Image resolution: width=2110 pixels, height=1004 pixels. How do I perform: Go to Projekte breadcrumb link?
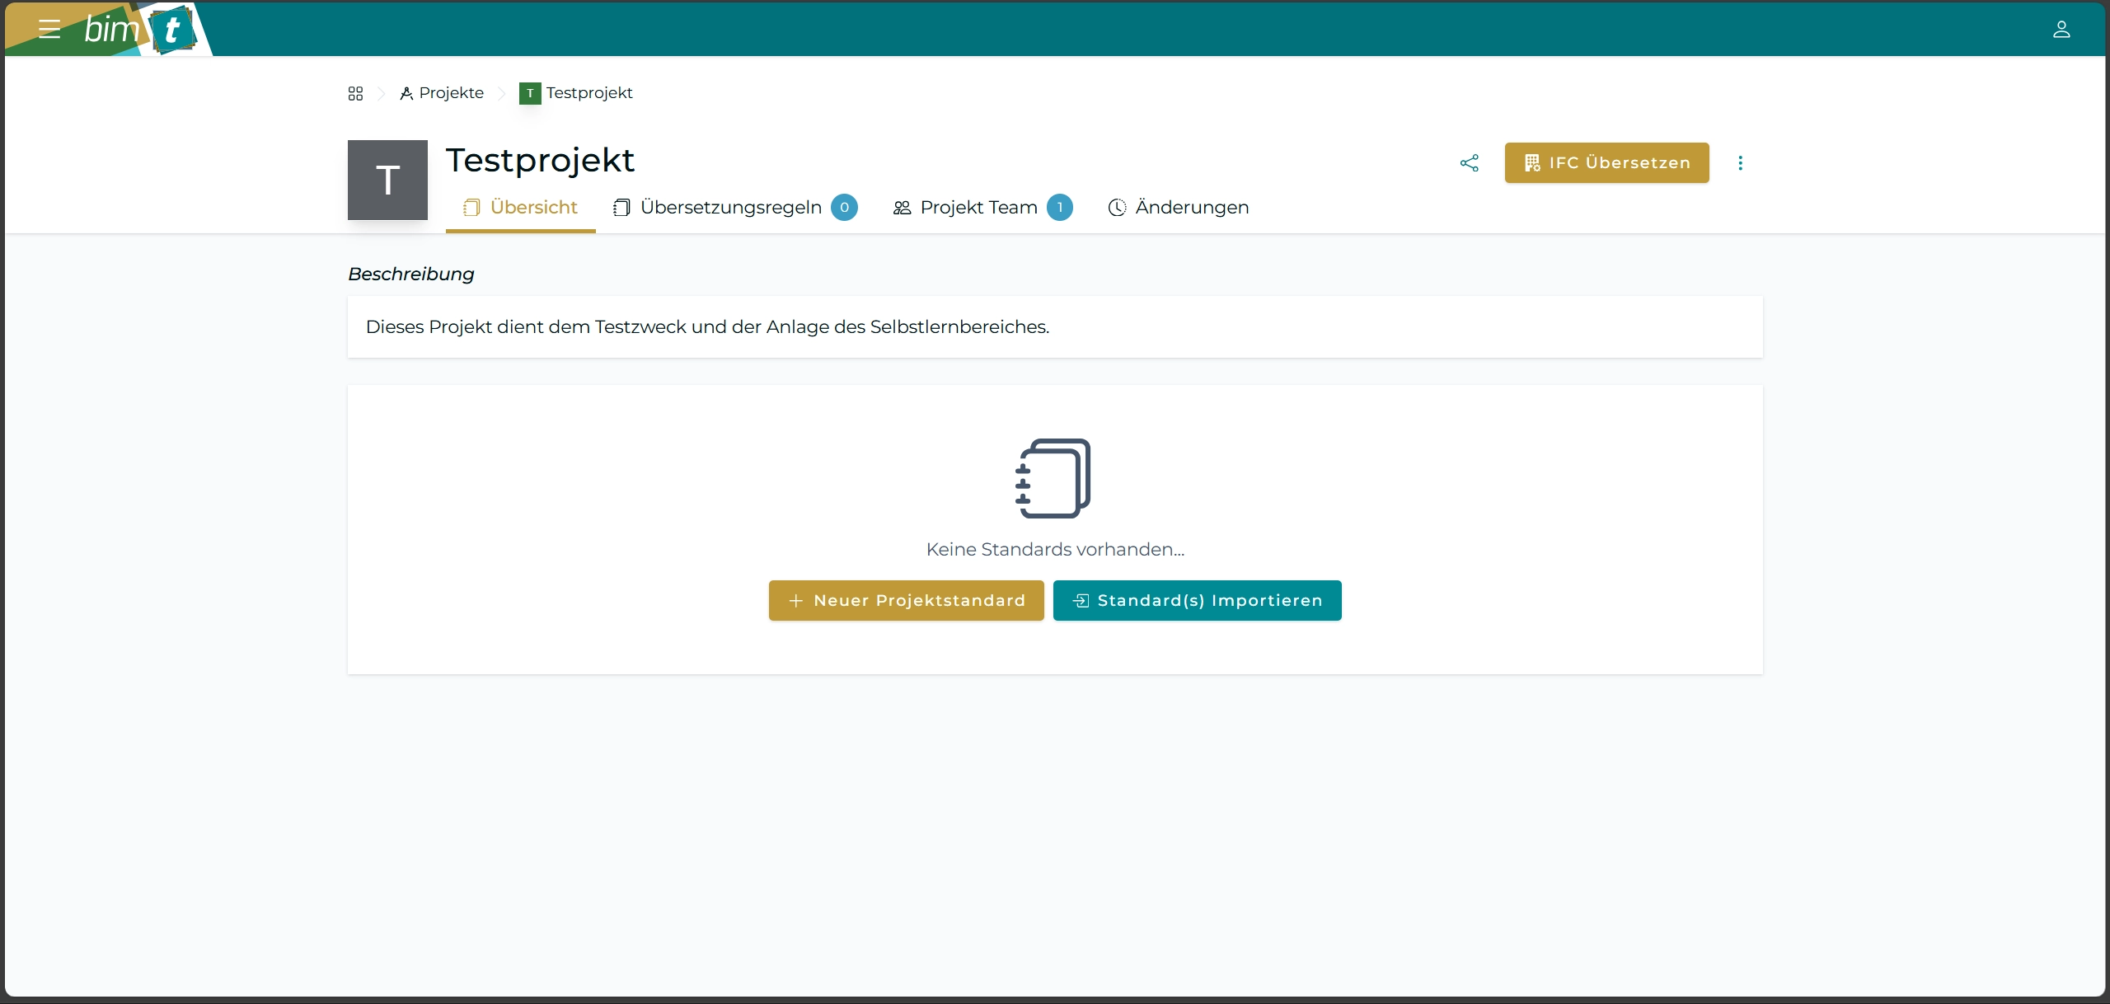[450, 93]
